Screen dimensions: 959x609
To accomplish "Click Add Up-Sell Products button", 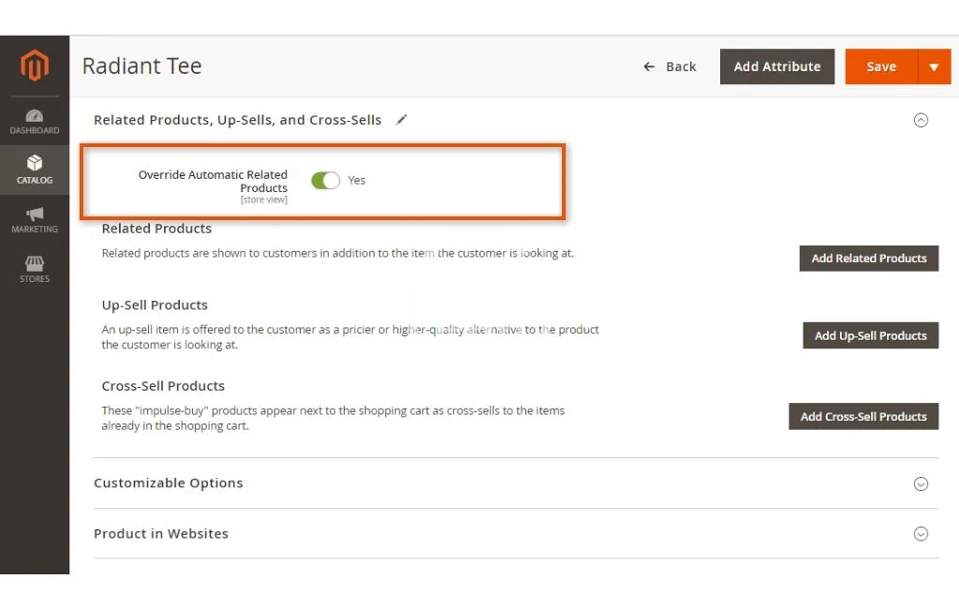I will [870, 335].
